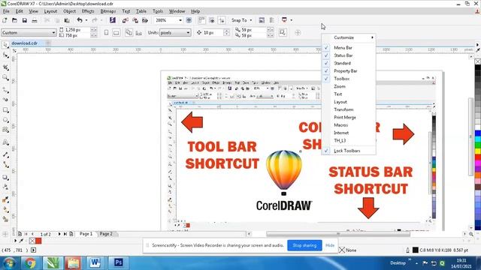Viewport: 481px width, 270px height.
Task: Select the Crop tool in the toolbox
Action: [x=5, y=67]
